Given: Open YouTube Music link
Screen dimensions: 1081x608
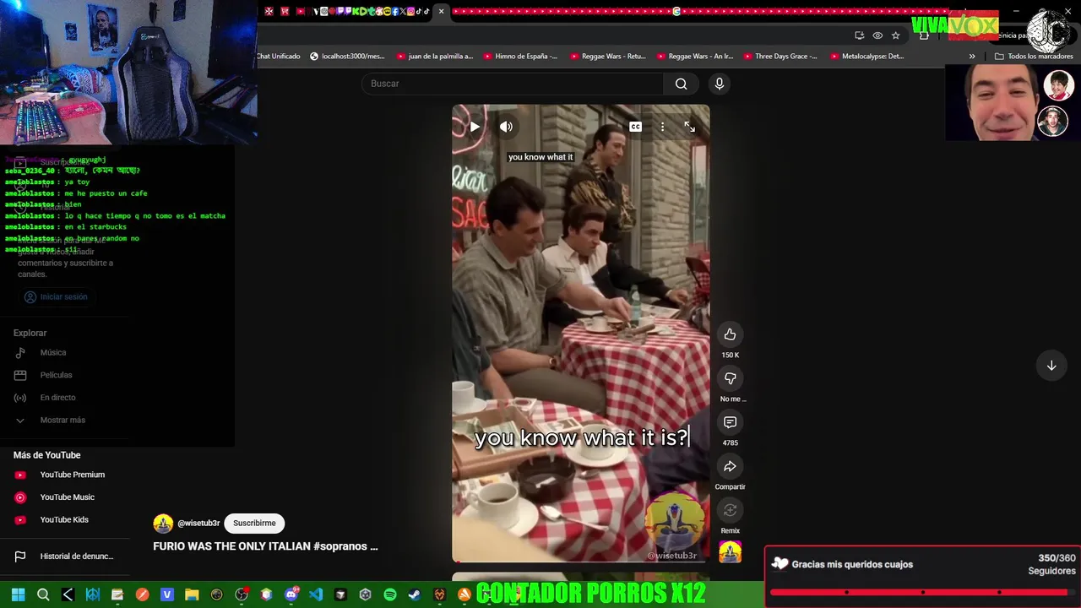Looking at the screenshot, I should (x=67, y=497).
